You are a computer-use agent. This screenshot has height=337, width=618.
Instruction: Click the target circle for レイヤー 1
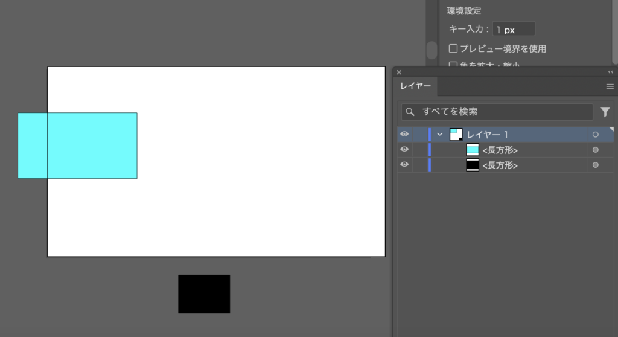(596, 135)
